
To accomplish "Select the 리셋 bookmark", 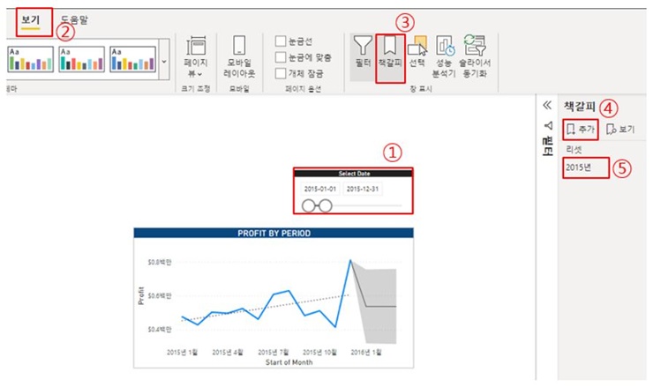I will tap(574, 149).
